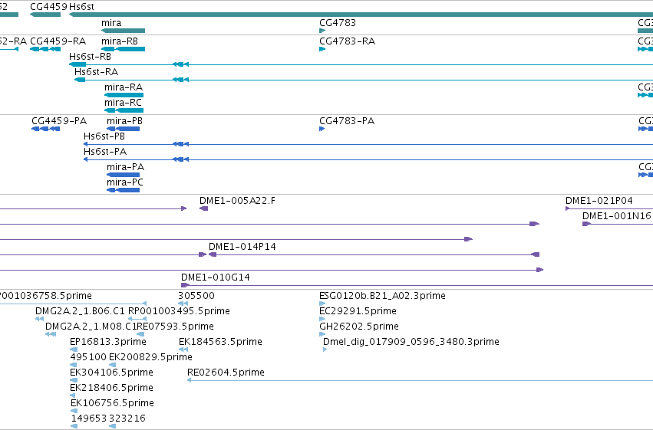Click the DME1-021P04 label
This screenshot has width=653, height=430.
(599, 201)
